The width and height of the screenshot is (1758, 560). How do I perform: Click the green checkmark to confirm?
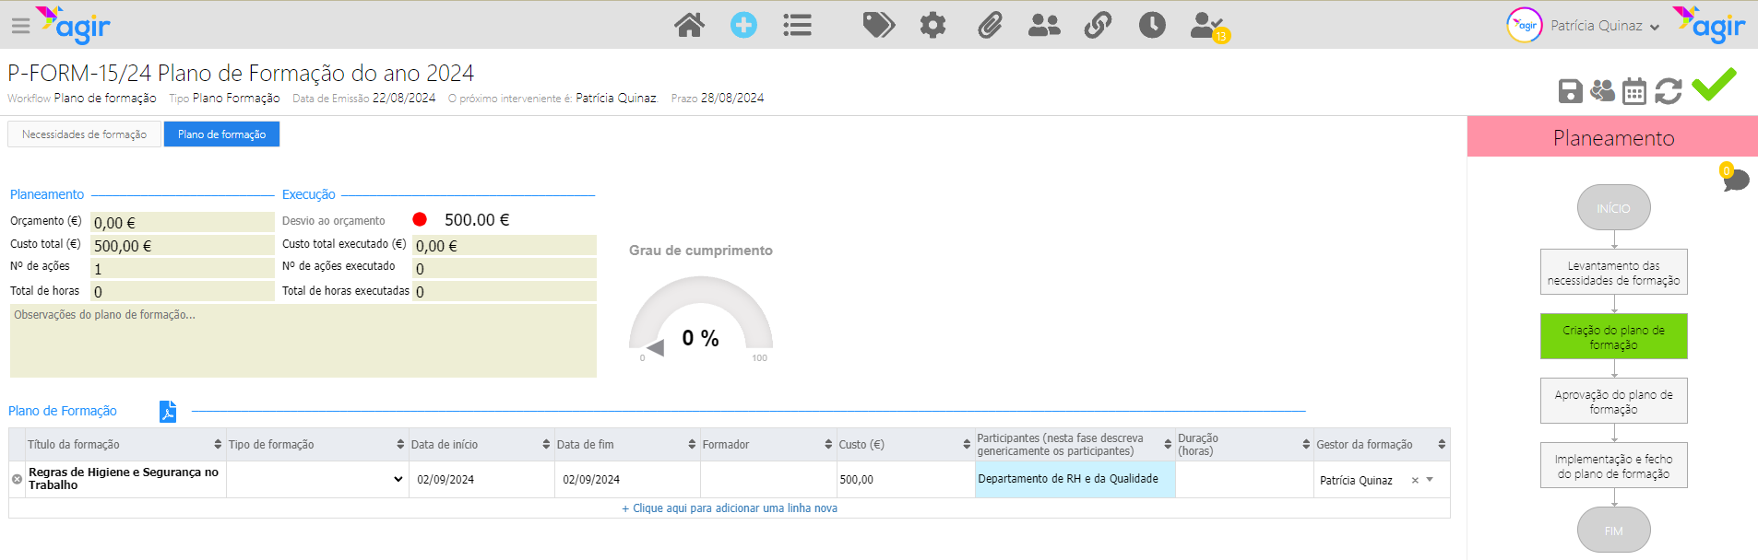tap(1715, 85)
